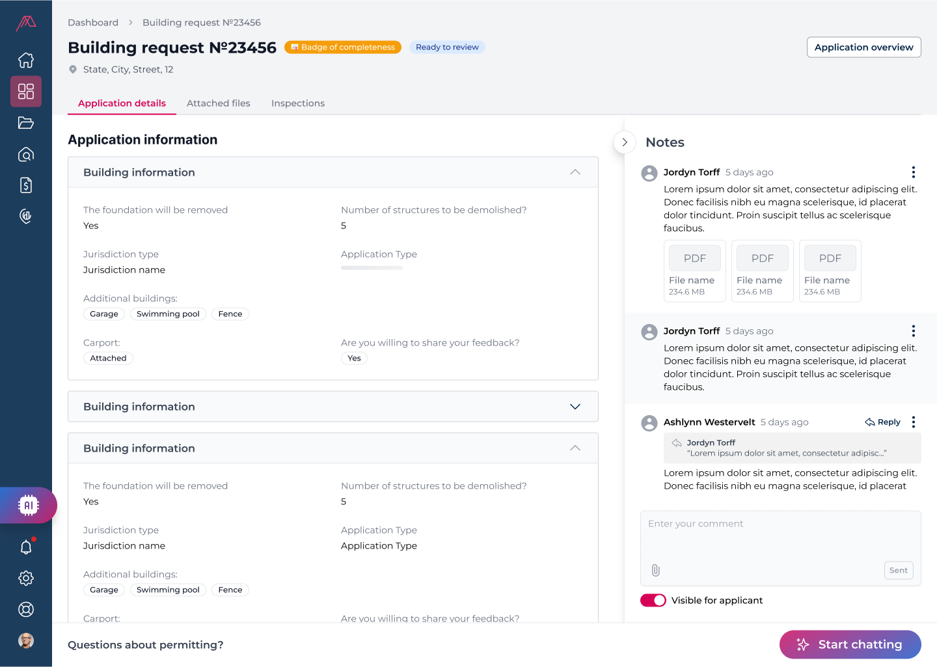This screenshot has height=667, width=937.
Task: Click the Application overview button
Action: point(863,48)
